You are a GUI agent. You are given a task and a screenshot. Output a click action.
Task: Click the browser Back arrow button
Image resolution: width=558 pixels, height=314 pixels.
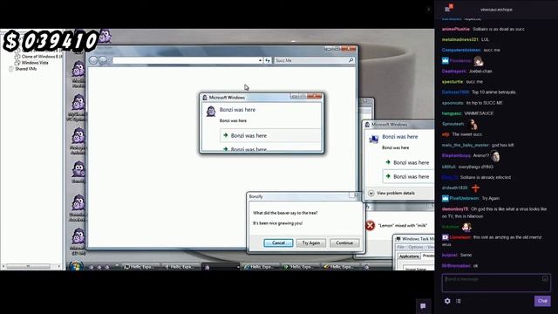click(93, 60)
